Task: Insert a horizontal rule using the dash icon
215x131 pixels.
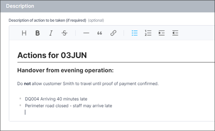Action: coord(86,33)
